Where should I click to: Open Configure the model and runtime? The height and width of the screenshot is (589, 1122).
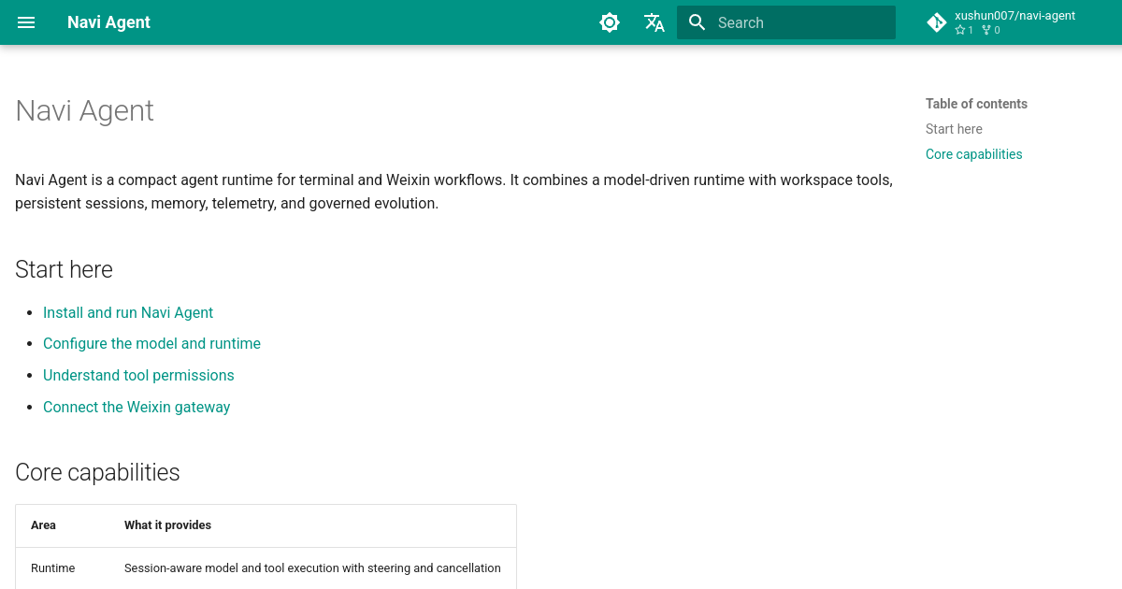(151, 343)
